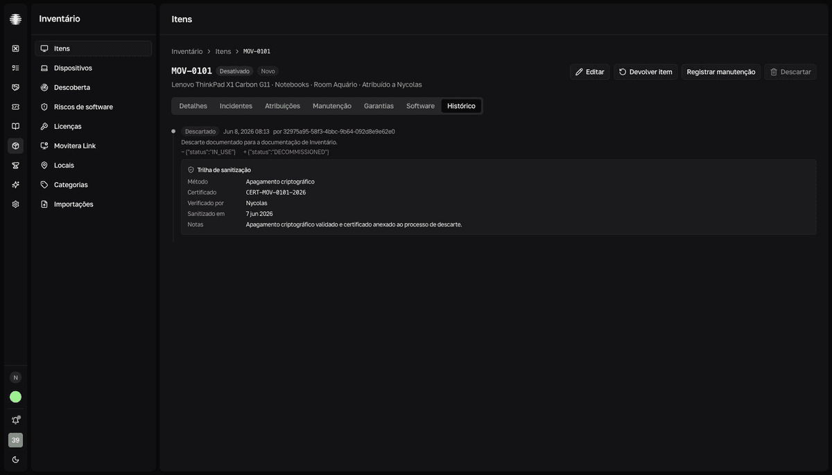Click the Jun 8, 2026 08:13 timestamp
Viewport: 832px width, 475px height.
pos(246,132)
